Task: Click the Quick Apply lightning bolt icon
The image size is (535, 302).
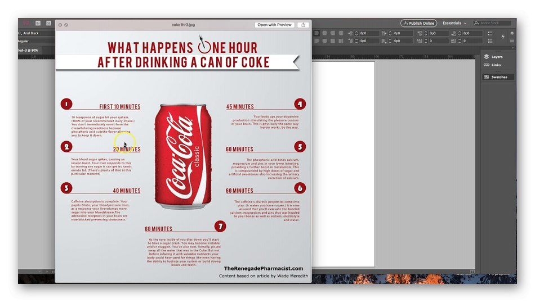Action: pyautogui.click(x=503, y=37)
